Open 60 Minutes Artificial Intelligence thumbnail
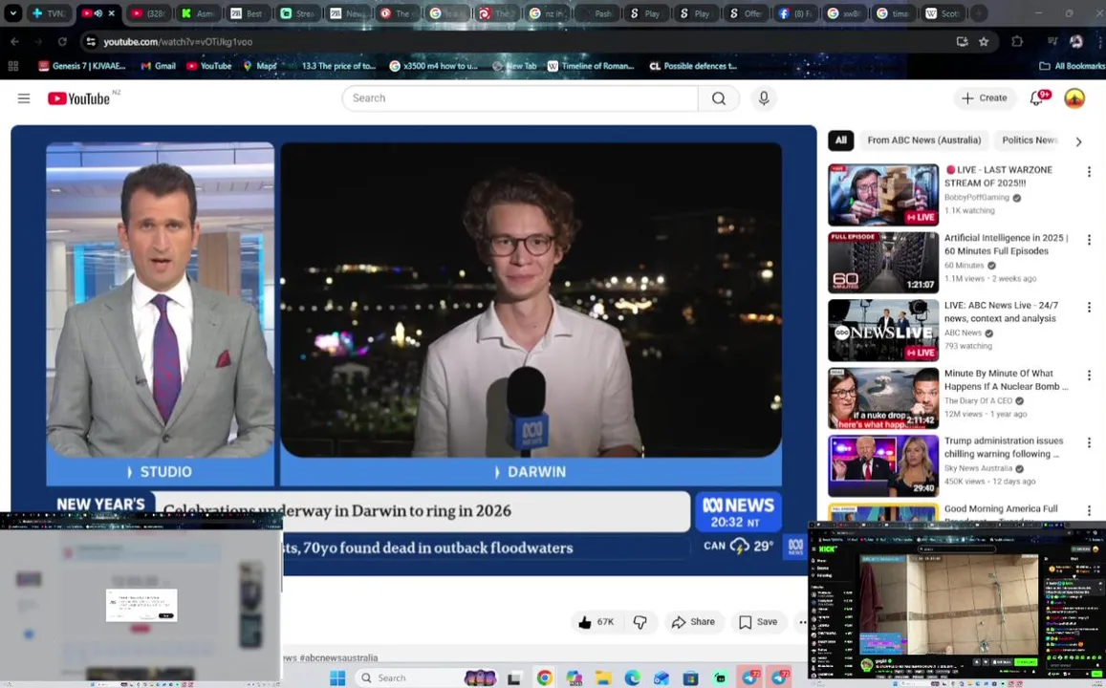The width and height of the screenshot is (1106, 688). pyautogui.click(x=883, y=263)
